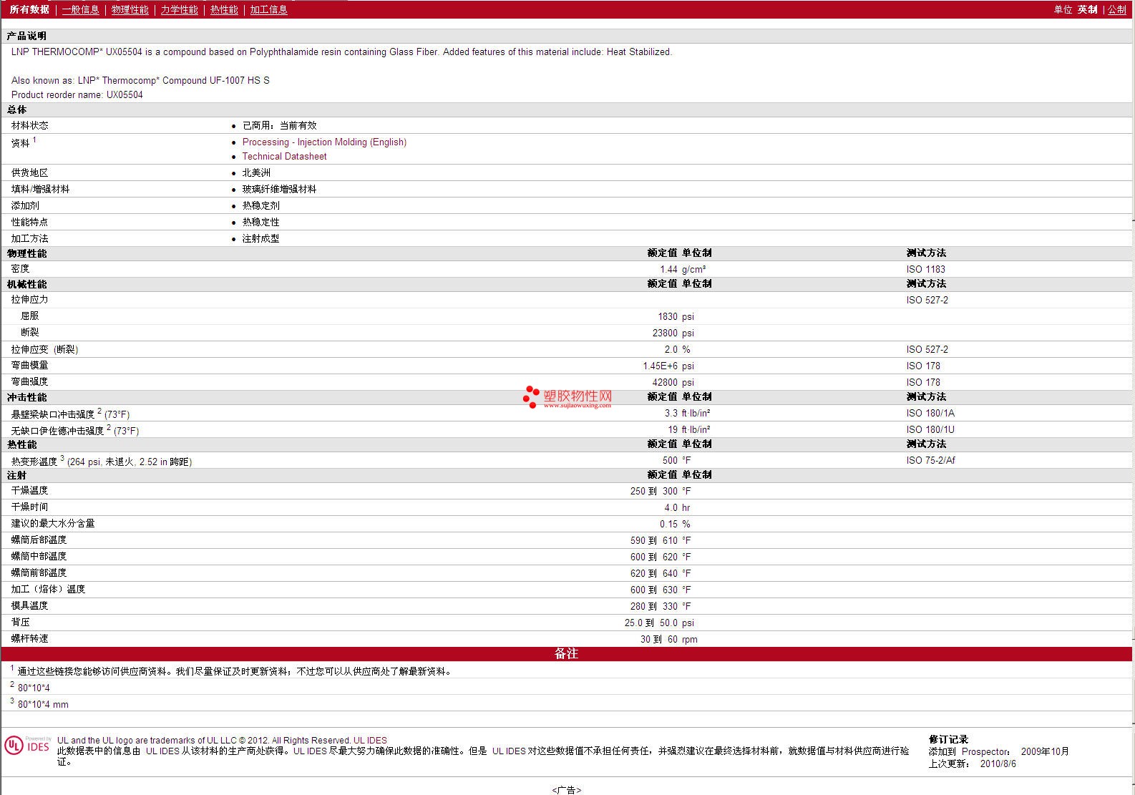Select 英制 units
Viewport: 1135px width, 795px height.
(1087, 9)
